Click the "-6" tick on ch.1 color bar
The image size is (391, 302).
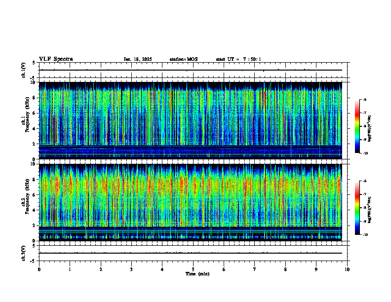(364, 99)
